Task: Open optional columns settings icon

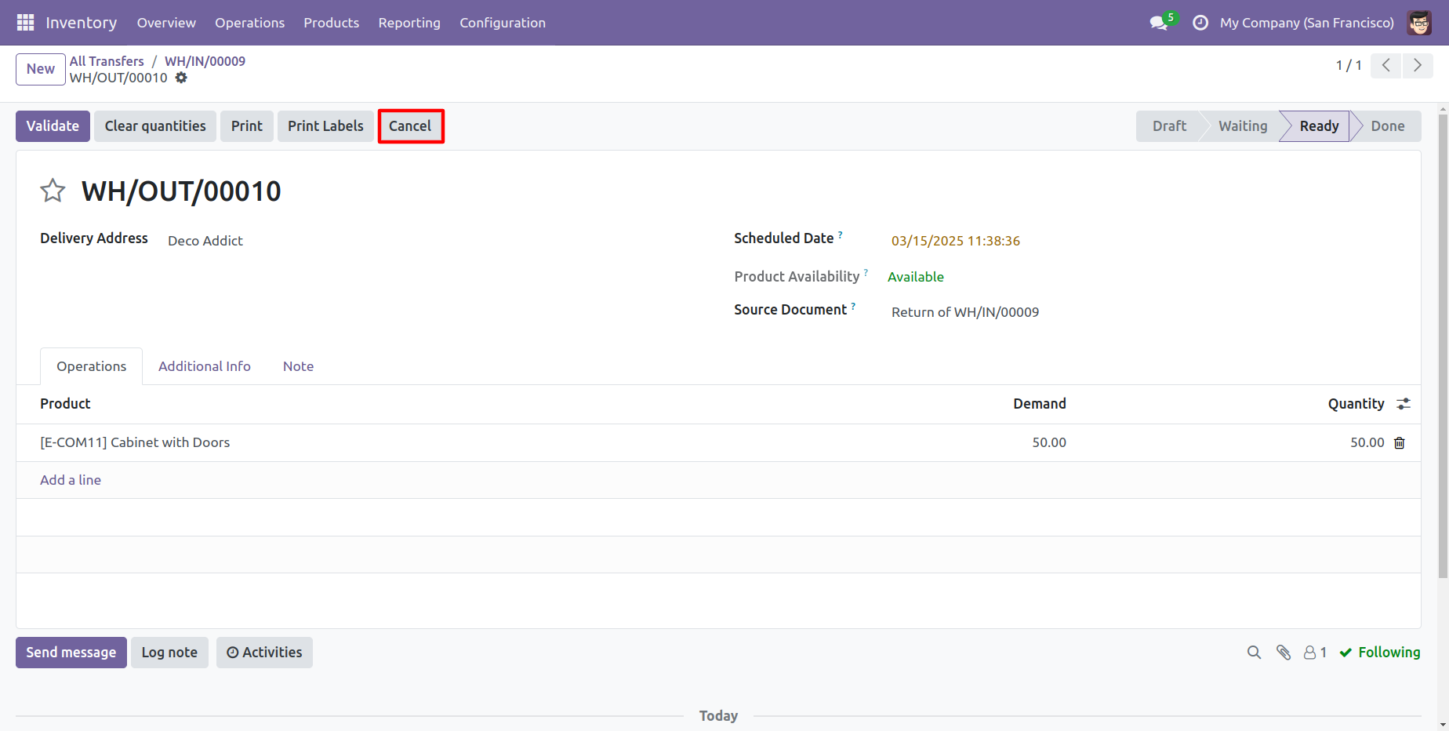Action: 1404,404
